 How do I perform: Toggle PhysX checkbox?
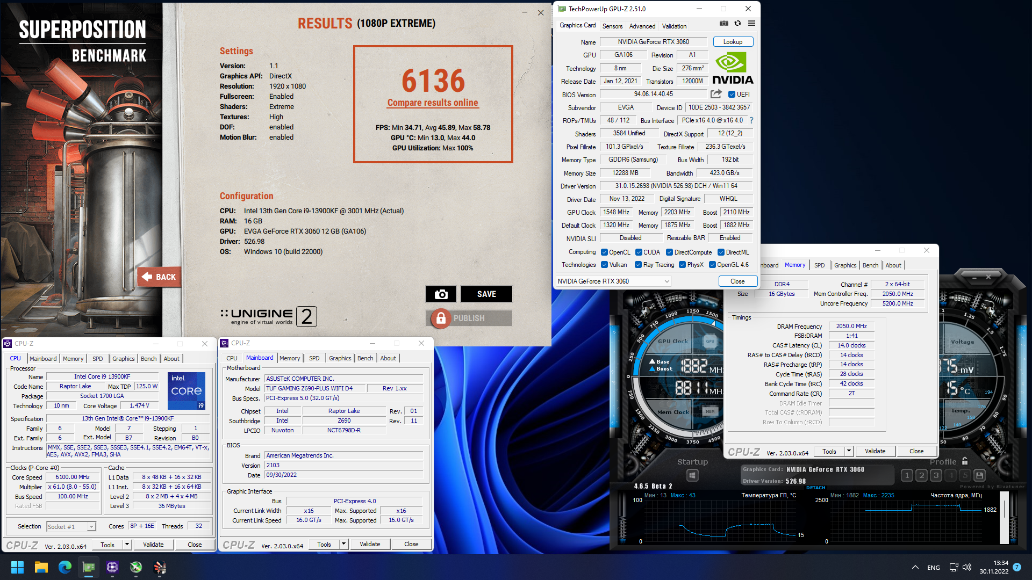pos(682,265)
